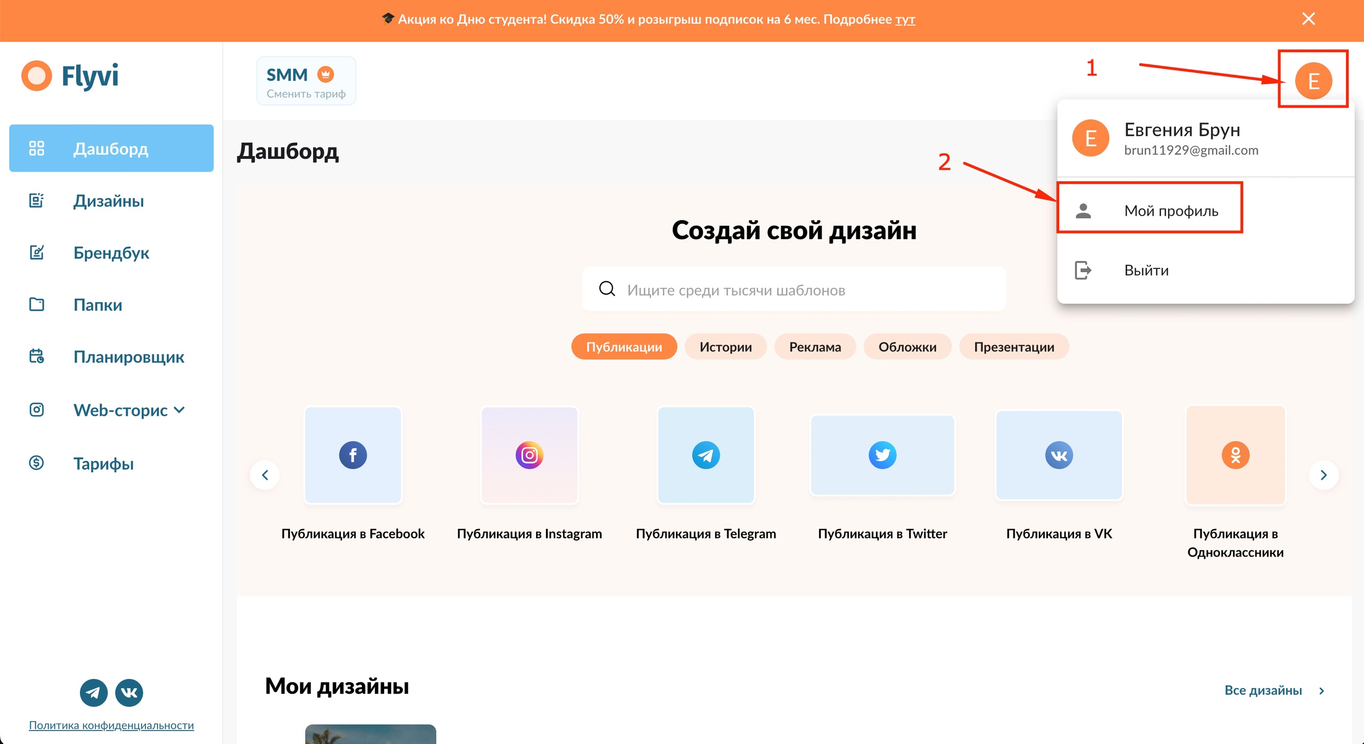Viewport: 1364px width, 744px height.
Task: Expand the Web-сторис submenu
Action: pos(129,410)
